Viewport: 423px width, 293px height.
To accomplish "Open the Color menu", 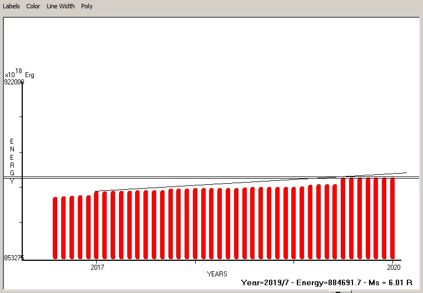I will click(33, 6).
